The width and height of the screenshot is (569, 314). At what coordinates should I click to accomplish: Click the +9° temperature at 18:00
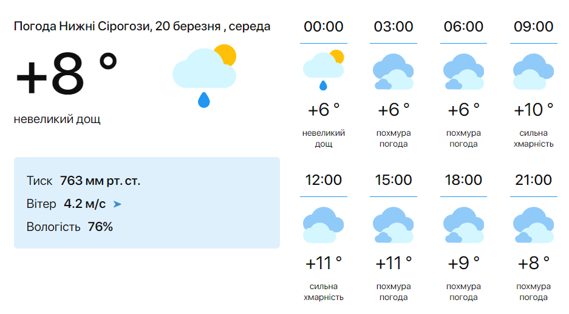[463, 263]
